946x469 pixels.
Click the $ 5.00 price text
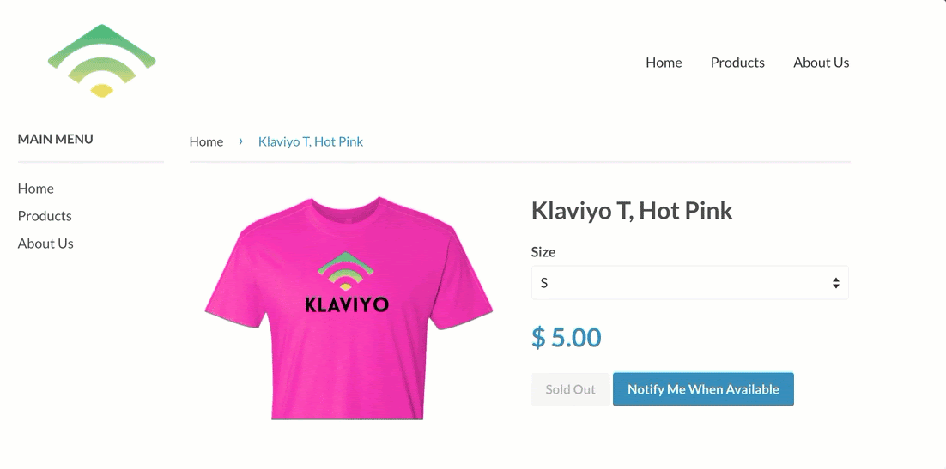(x=566, y=338)
